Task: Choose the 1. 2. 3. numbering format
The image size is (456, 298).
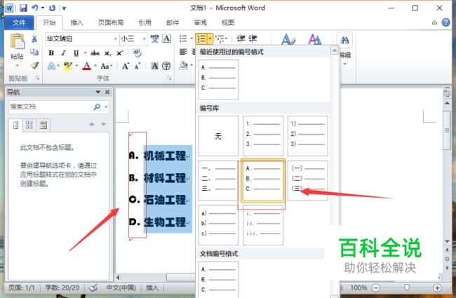Action: tap(263, 136)
